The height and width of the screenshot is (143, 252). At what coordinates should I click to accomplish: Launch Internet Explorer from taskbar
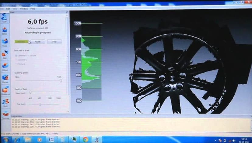(17, 140)
